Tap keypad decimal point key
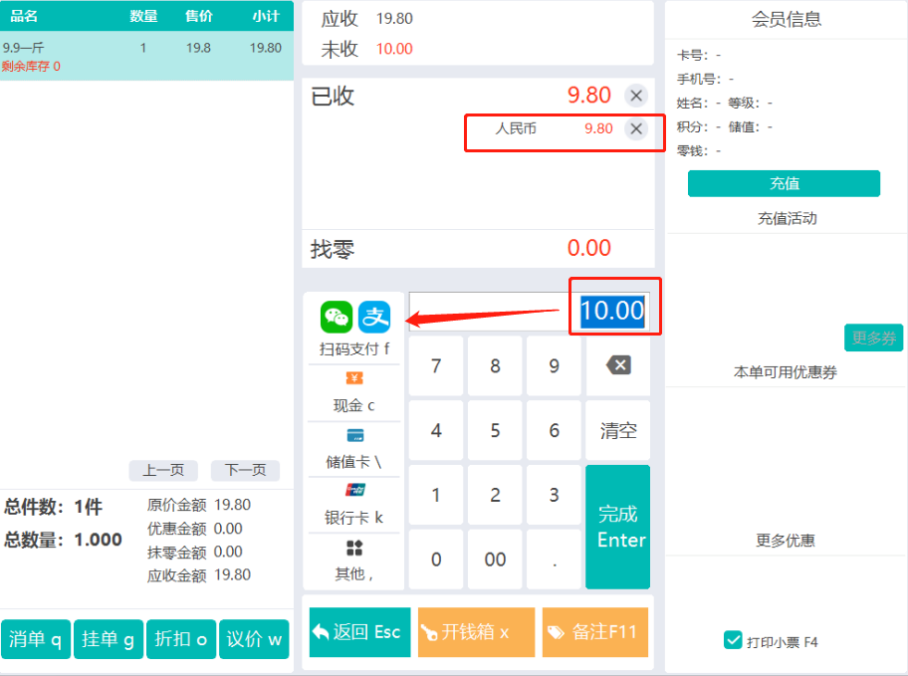Image resolution: width=908 pixels, height=676 pixels. point(555,559)
